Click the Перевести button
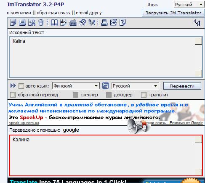This screenshot has height=183, width=205. (x=182, y=86)
